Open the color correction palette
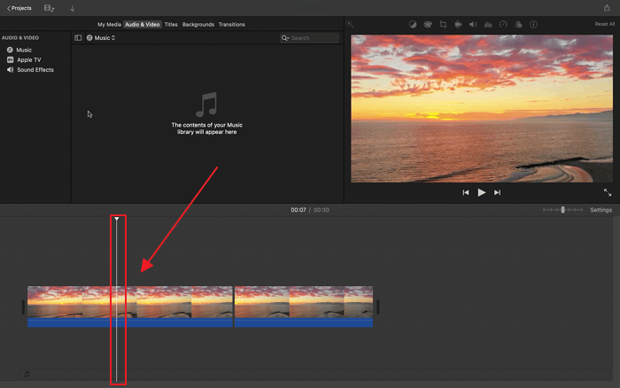 click(x=428, y=25)
